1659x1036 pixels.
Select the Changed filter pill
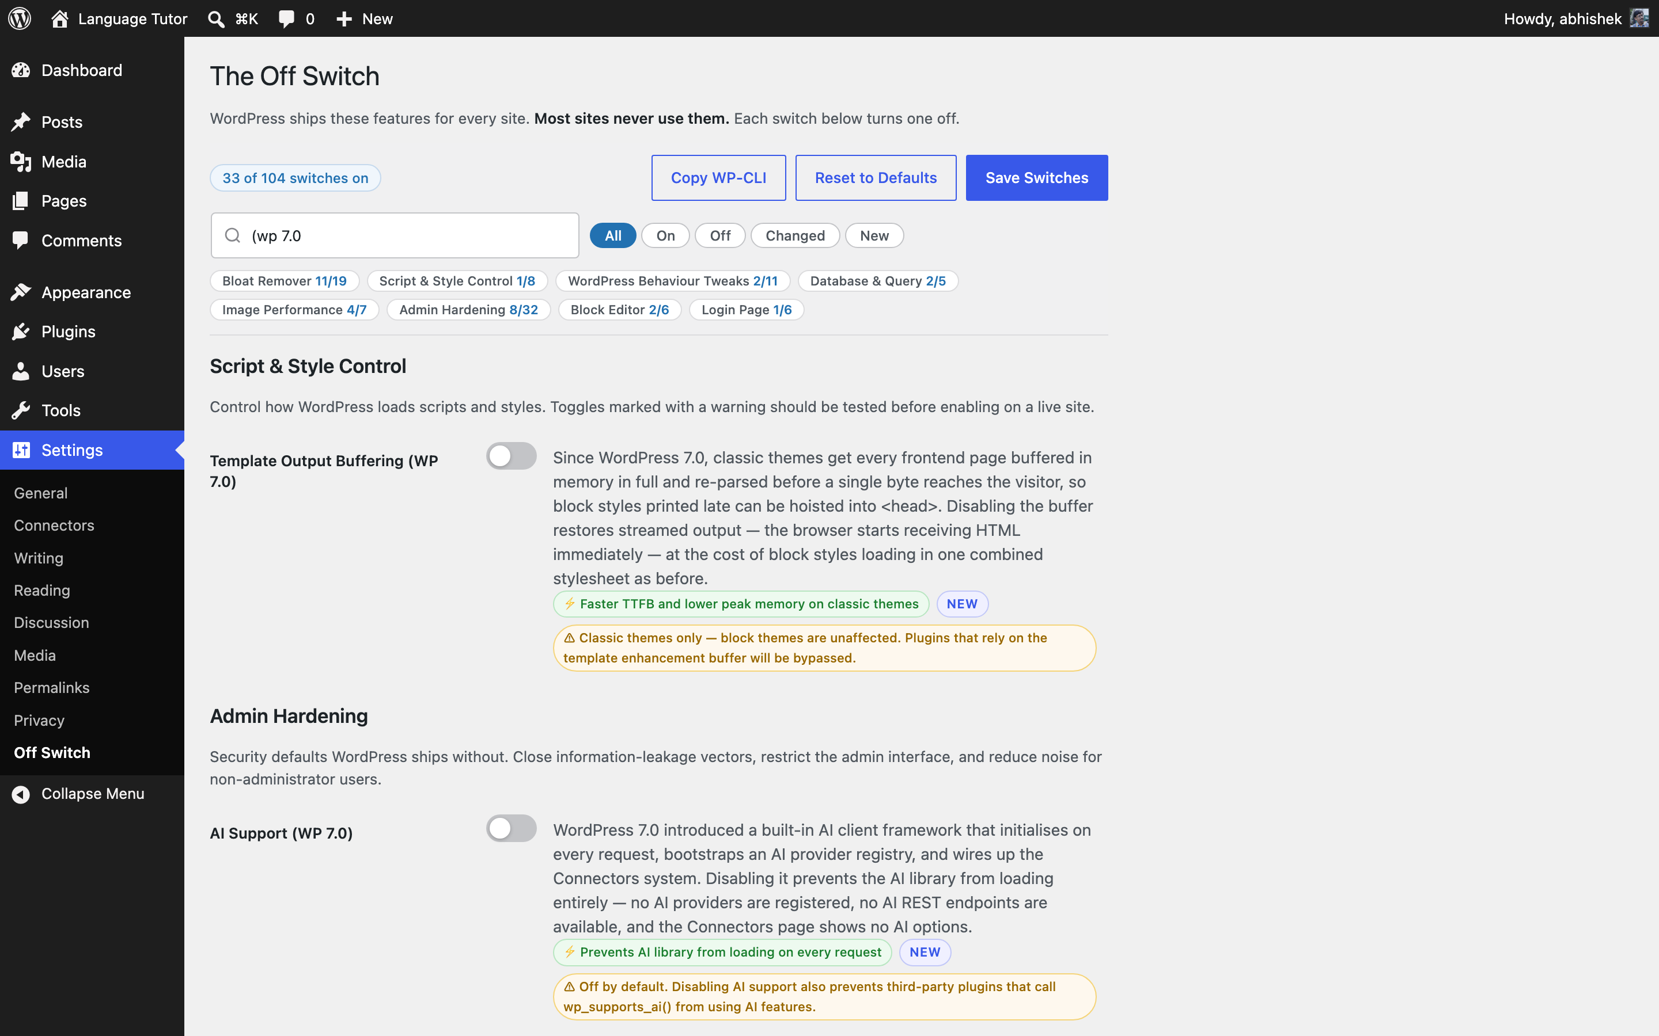click(795, 236)
